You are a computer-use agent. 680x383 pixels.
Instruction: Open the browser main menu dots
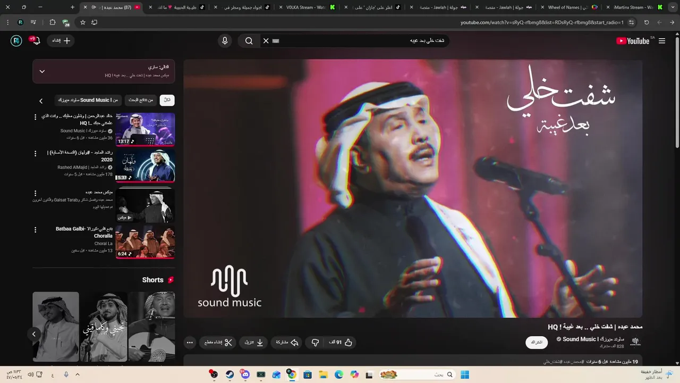click(7, 22)
